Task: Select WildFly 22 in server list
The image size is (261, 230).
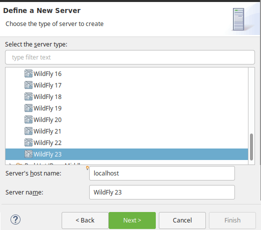Action: (x=127, y=142)
